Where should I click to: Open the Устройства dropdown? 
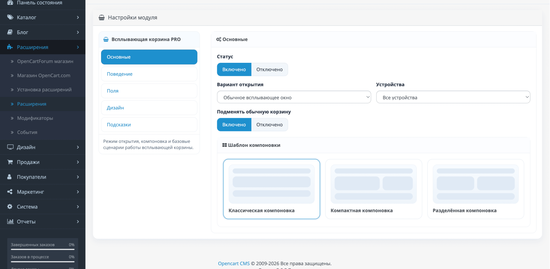pos(453,97)
